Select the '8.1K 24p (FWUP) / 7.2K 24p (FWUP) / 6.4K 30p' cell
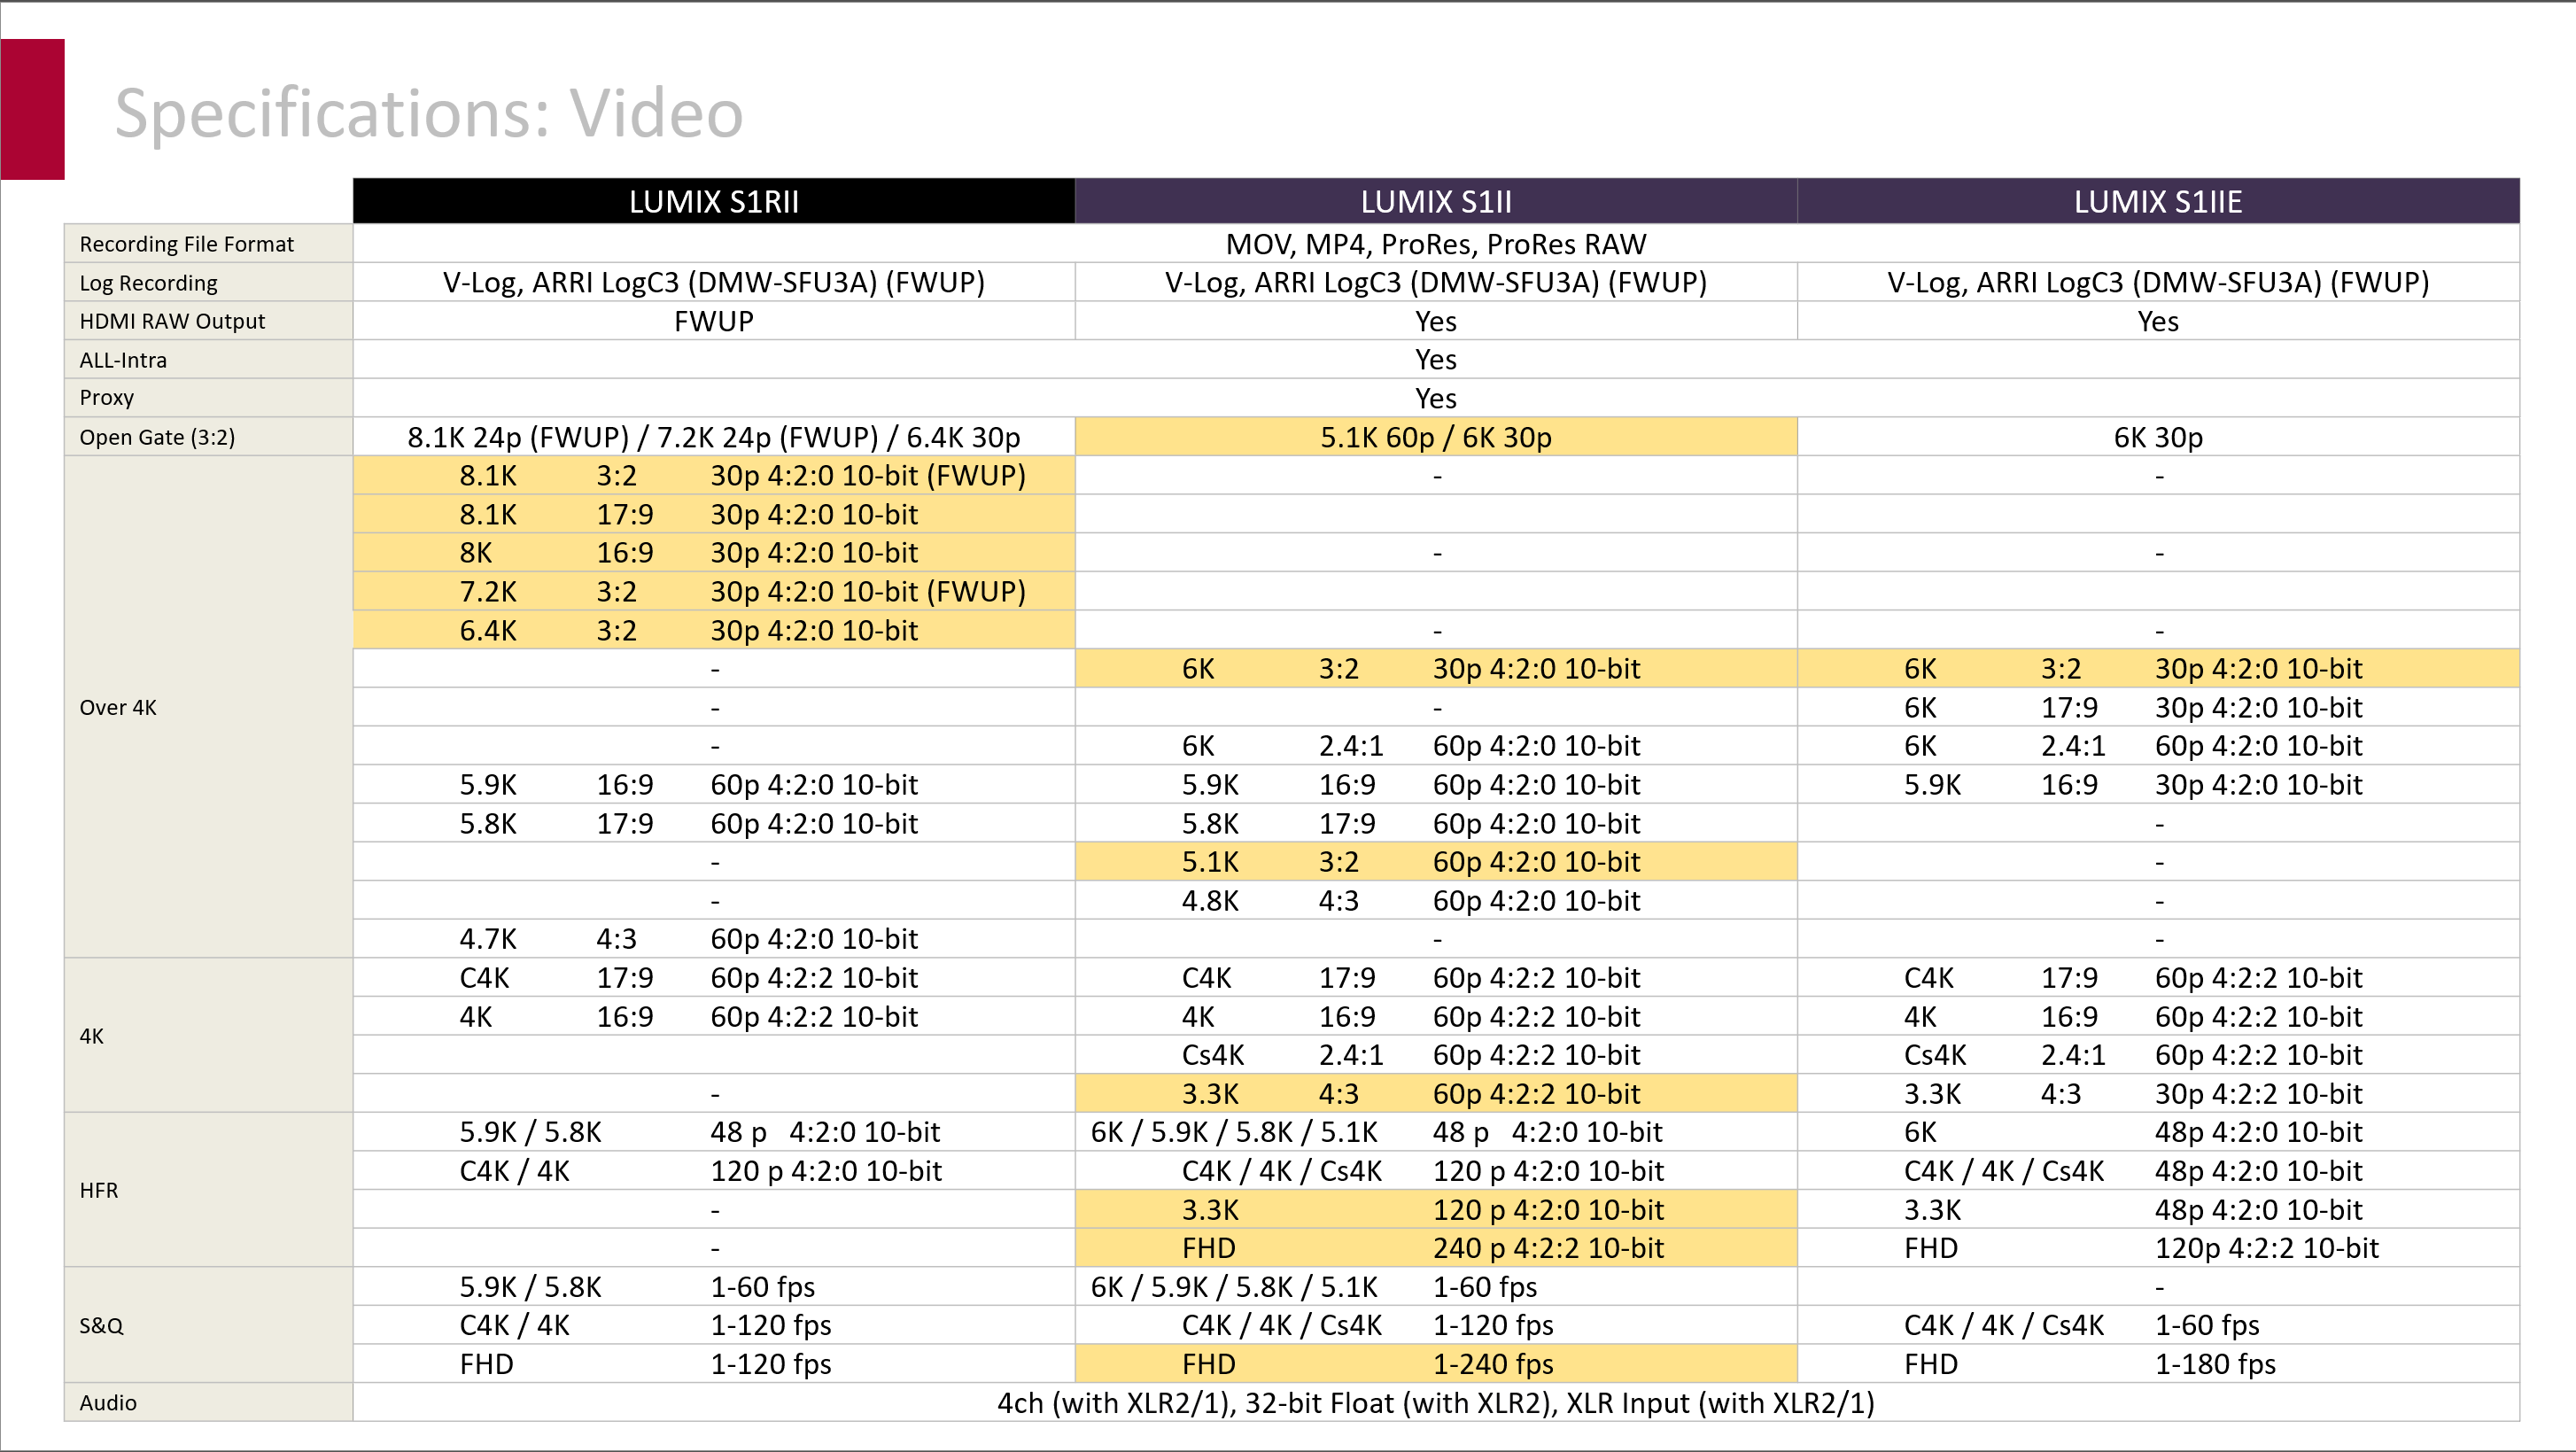 pos(714,437)
